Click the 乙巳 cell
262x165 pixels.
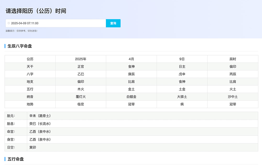click(x=81, y=74)
